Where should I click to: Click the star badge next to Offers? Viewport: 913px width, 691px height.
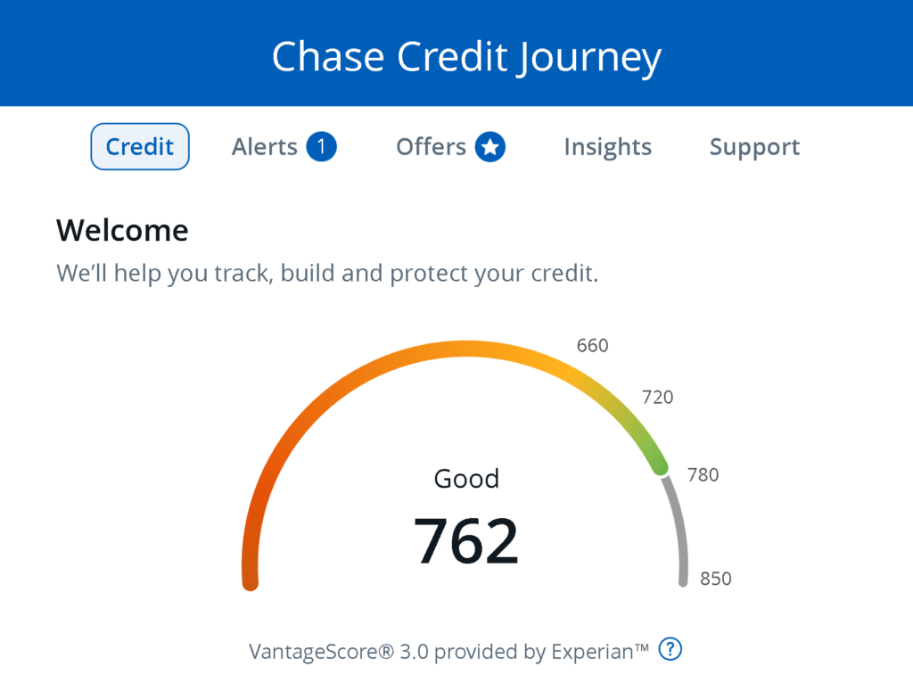tap(489, 147)
